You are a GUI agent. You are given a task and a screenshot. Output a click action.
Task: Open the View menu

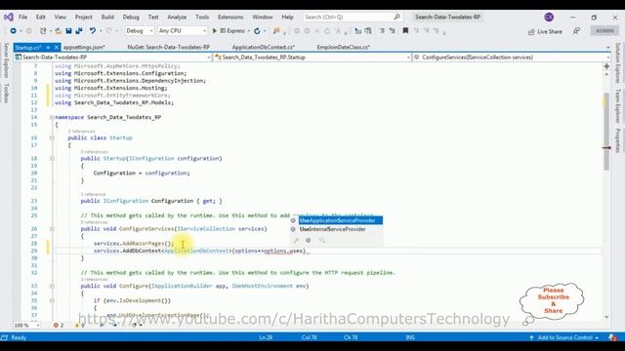pyautogui.click(x=61, y=18)
